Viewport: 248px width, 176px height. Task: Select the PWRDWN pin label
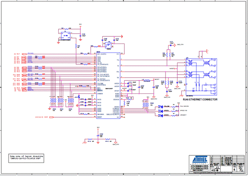click(100, 114)
